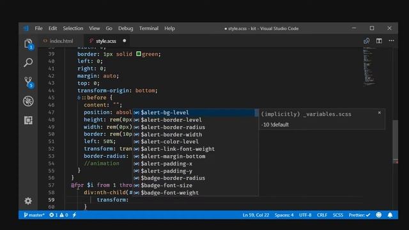Viewport: 409px width, 230px height.
Task: Click the //animation comment line
Action: [x=102, y=164]
